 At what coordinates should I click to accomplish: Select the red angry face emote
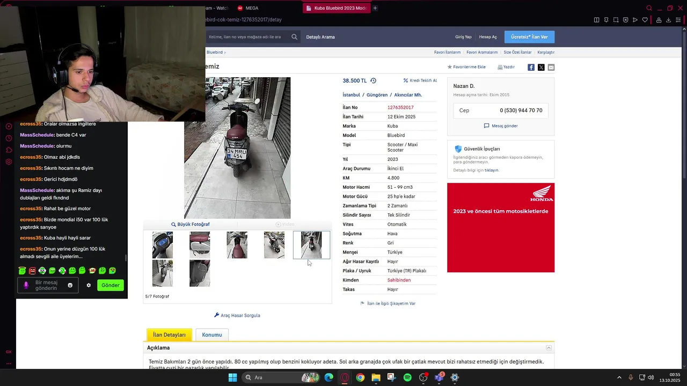(32, 271)
